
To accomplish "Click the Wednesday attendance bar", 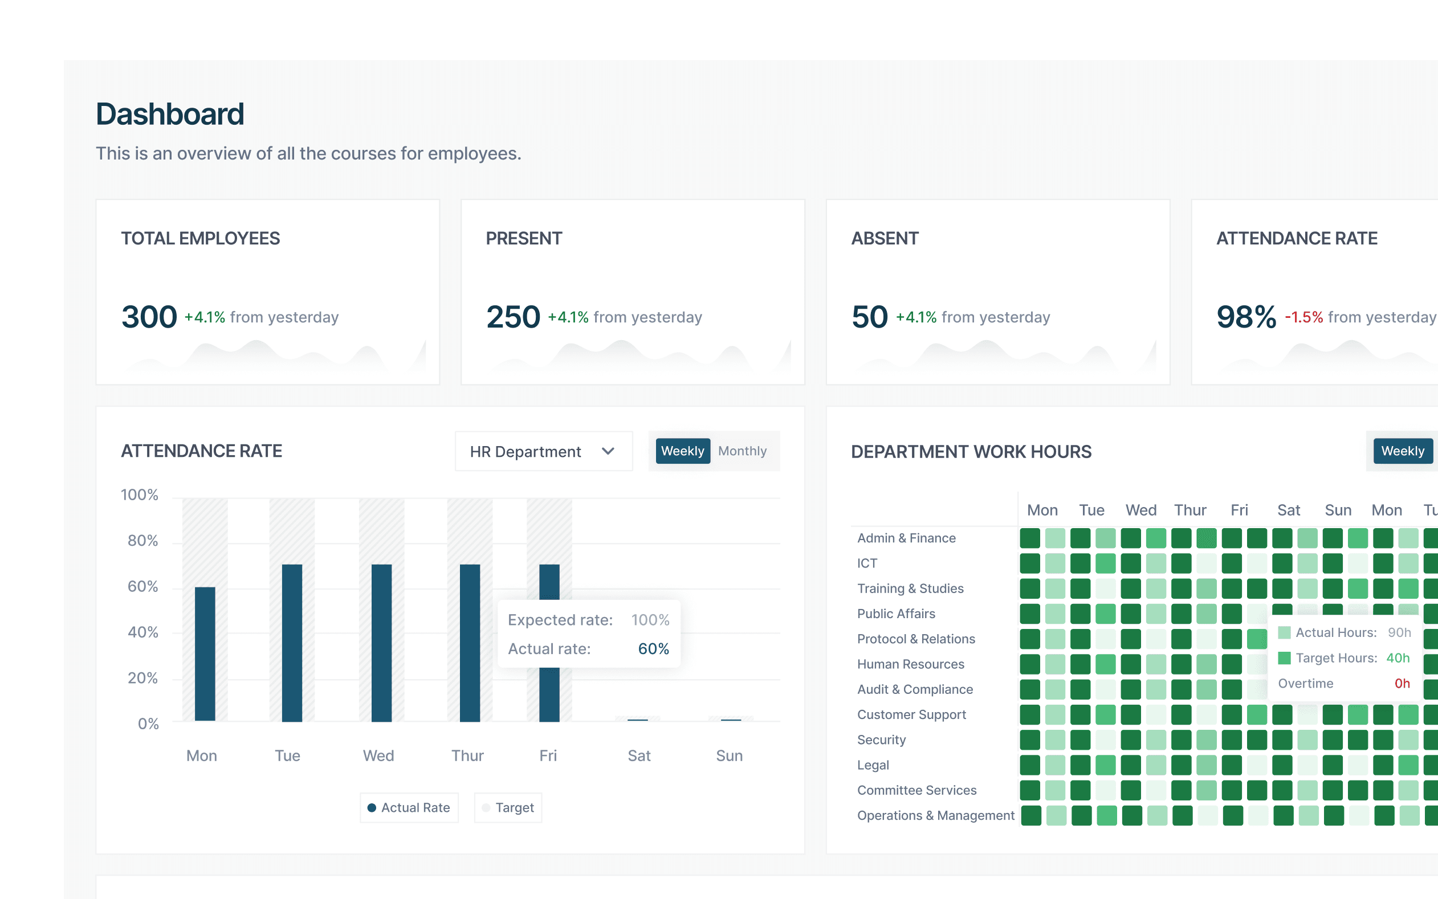I will pos(381,642).
